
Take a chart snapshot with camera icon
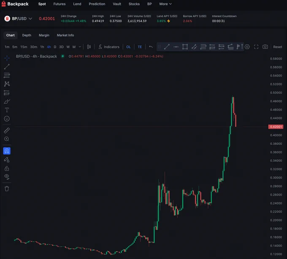265,47
